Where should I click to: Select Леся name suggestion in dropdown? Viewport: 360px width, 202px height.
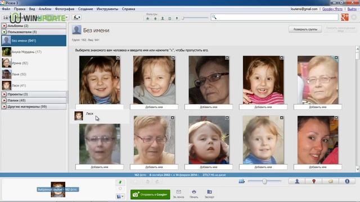click(100, 116)
